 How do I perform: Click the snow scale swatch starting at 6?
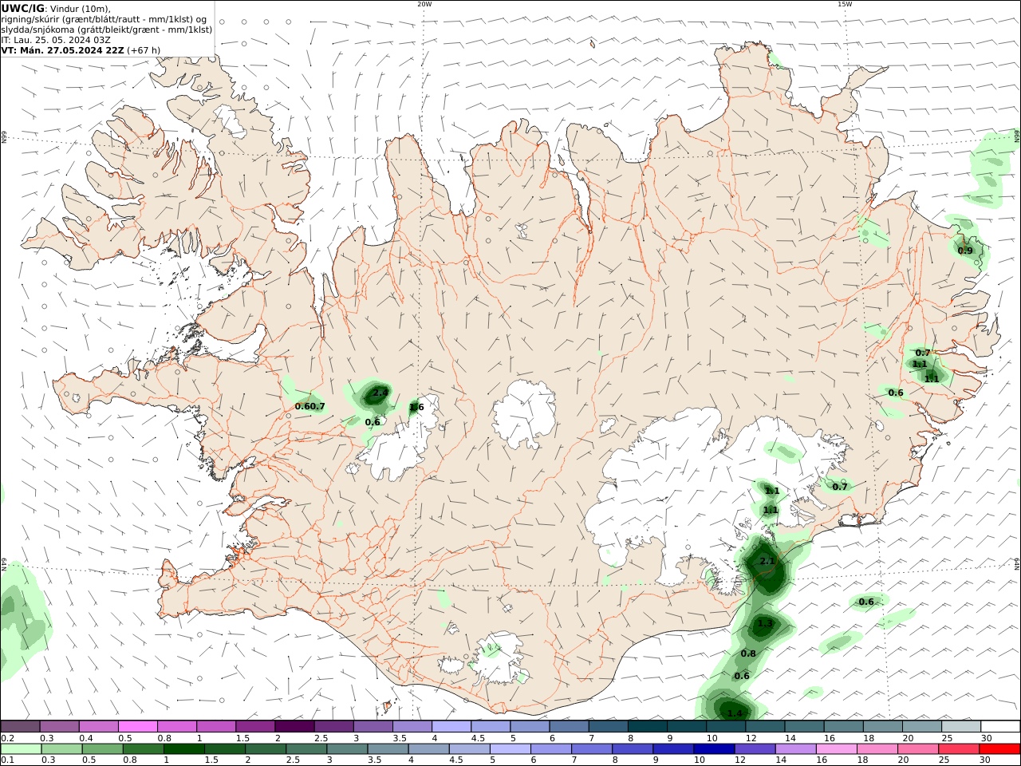(x=569, y=727)
